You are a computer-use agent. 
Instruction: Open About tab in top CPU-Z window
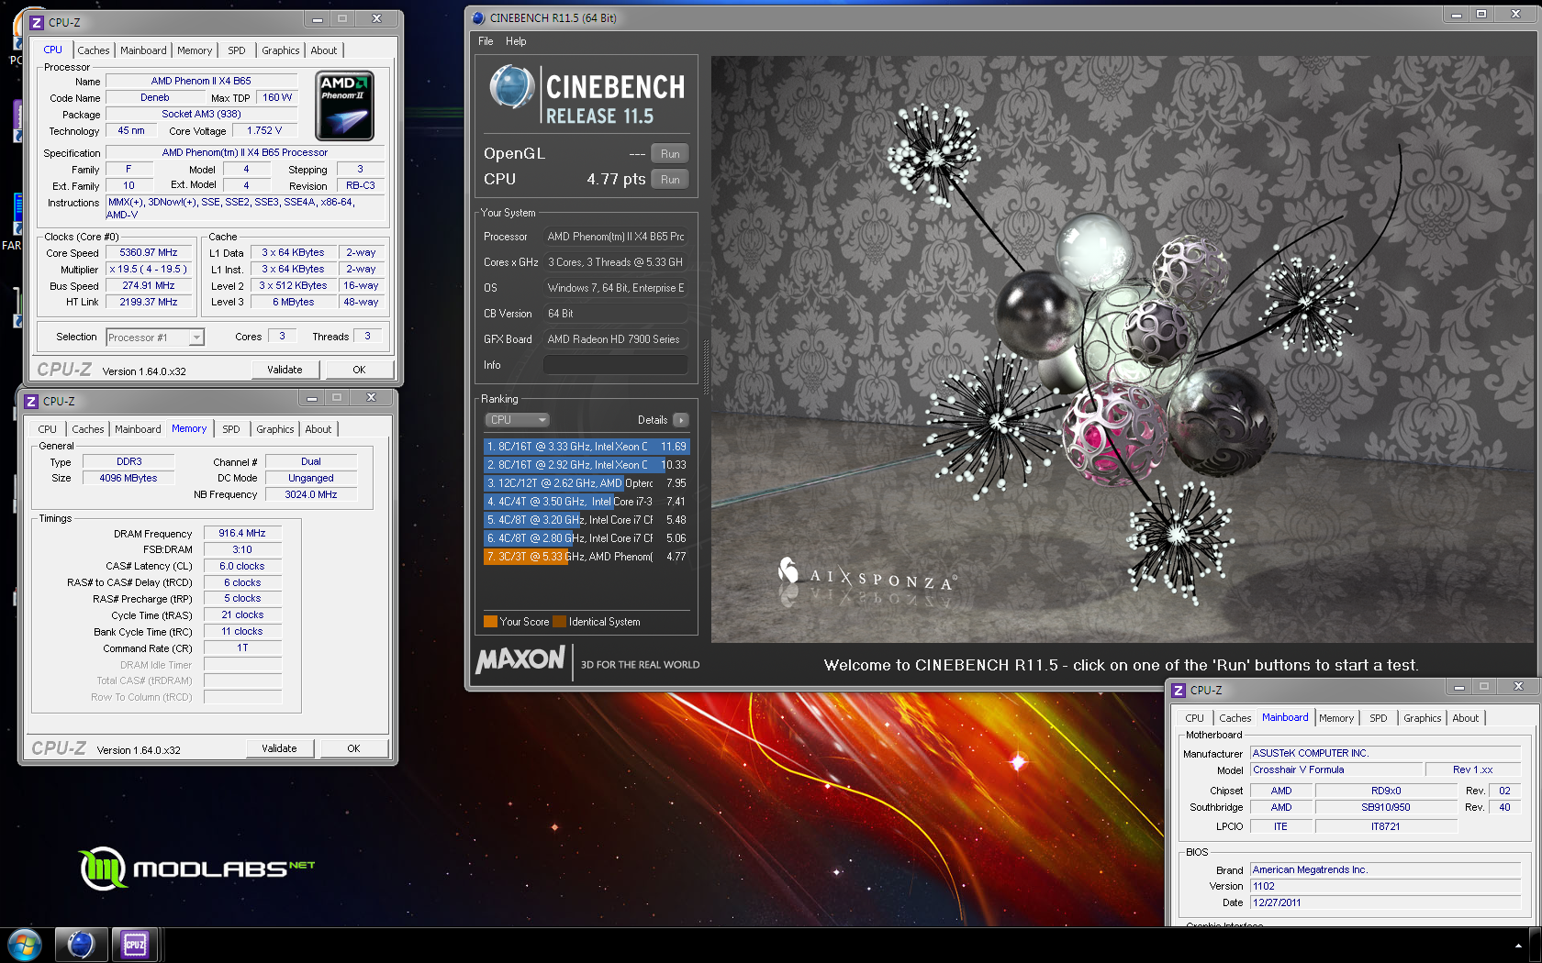(x=324, y=50)
